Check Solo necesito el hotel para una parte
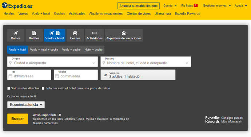 (43, 88)
